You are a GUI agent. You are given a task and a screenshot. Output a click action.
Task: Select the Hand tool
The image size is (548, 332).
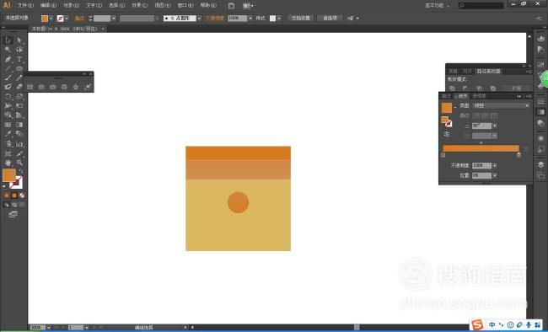[x=8, y=163]
